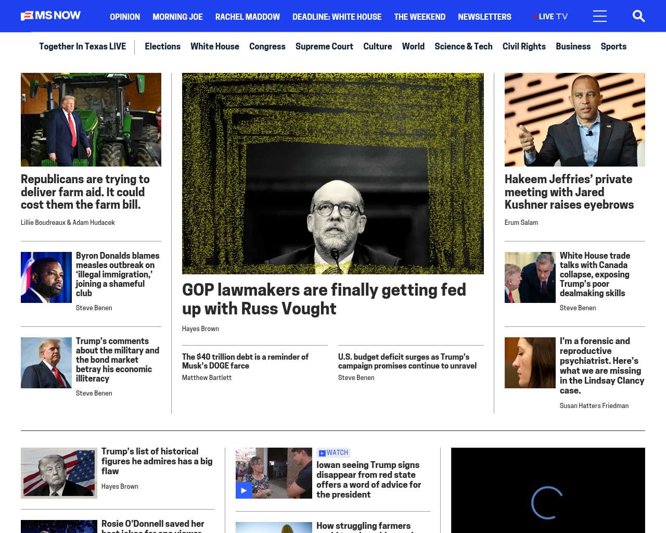Read White House Canada trade talks article
This screenshot has height=533, width=666.
(595, 274)
